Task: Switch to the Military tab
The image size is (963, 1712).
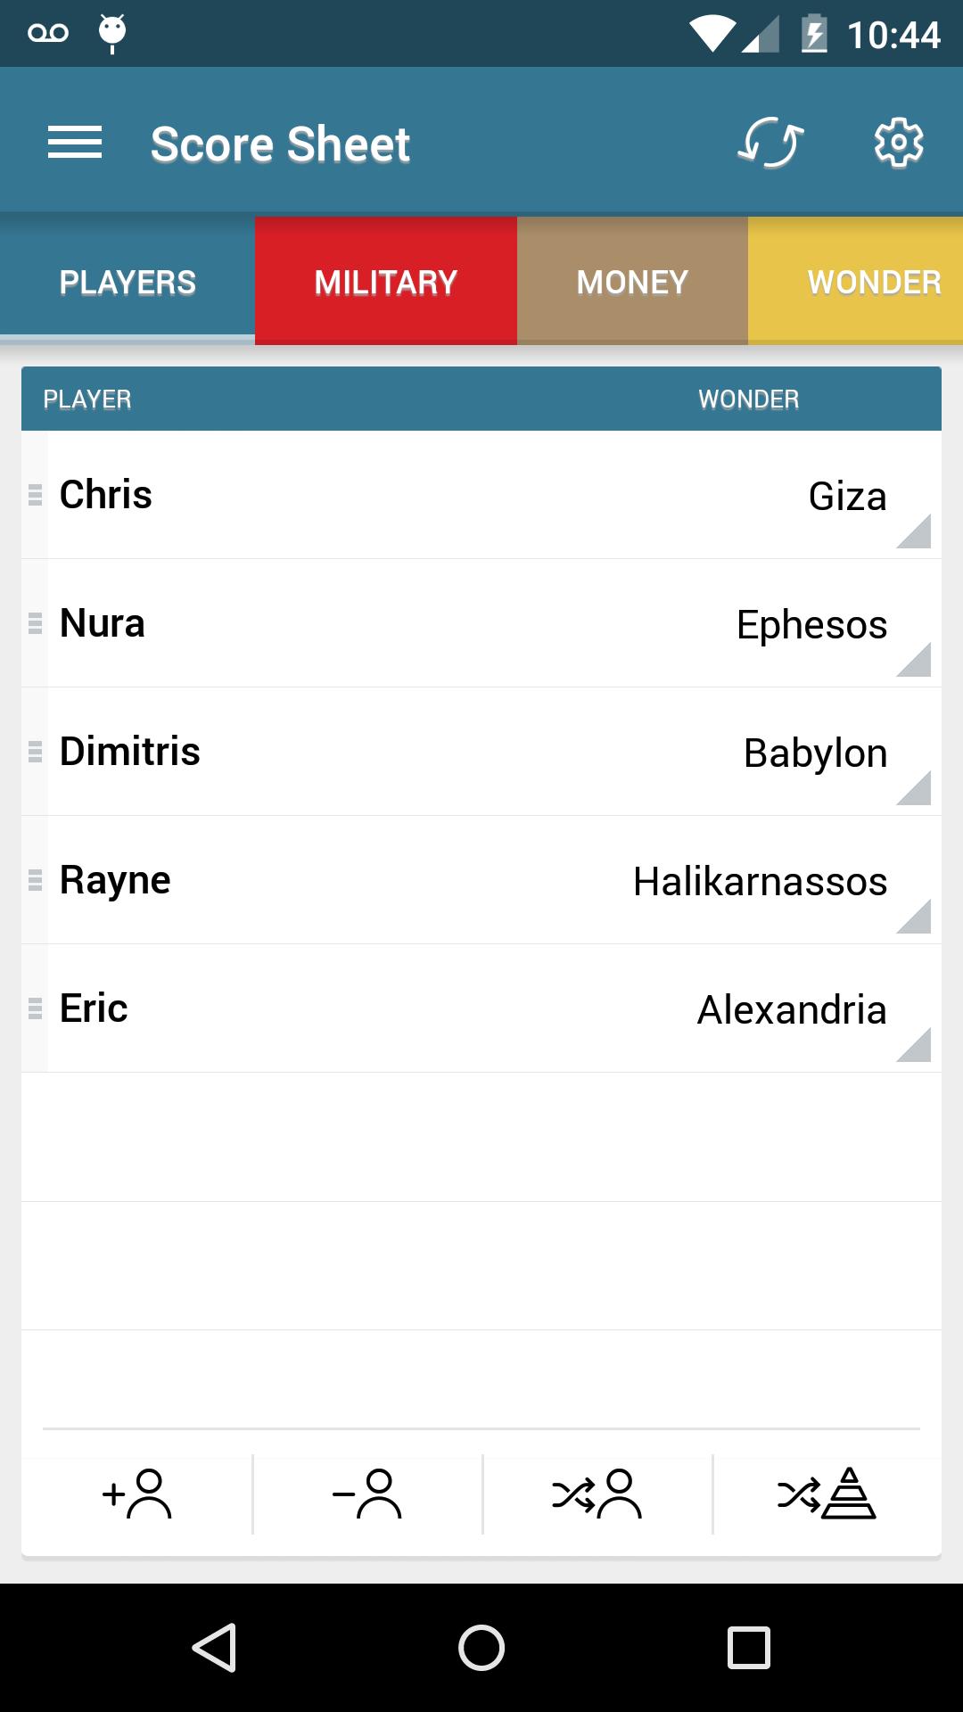Action: [386, 281]
